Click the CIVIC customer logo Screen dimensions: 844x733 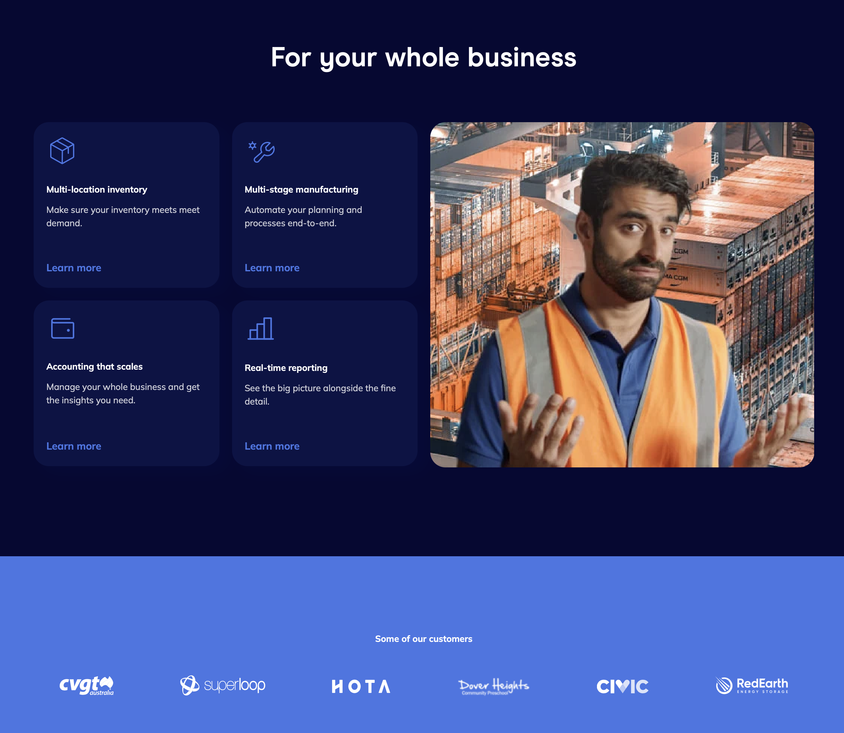click(623, 686)
